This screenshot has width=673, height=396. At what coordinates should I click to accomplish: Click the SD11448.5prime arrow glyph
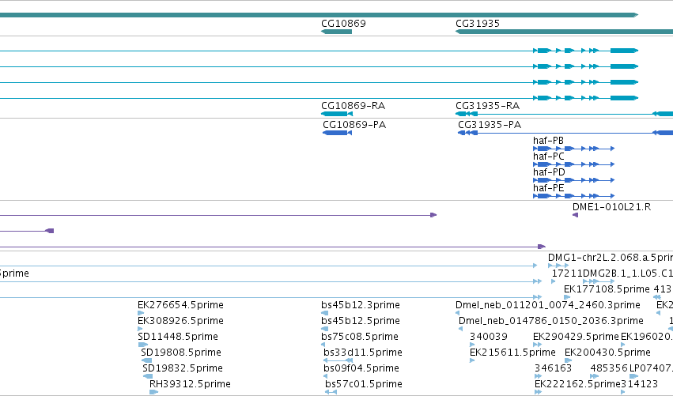(x=143, y=345)
